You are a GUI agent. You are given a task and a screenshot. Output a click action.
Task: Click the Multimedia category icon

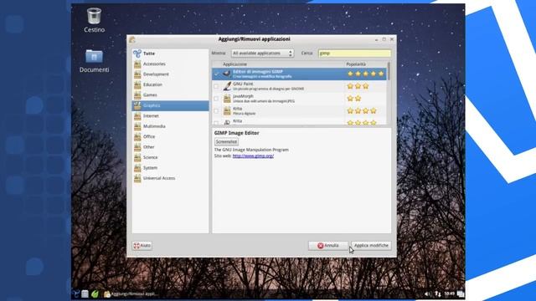pyautogui.click(x=137, y=126)
